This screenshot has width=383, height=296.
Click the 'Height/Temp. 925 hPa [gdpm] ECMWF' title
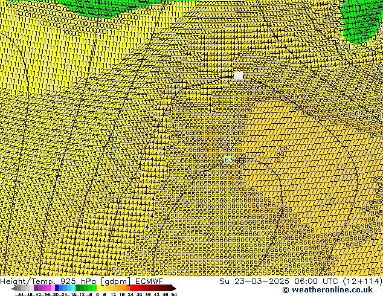82,282
